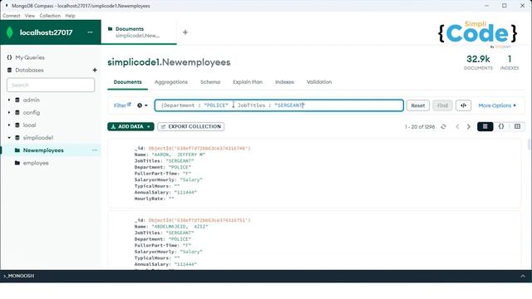The height and width of the screenshot is (299, 532).
Task: Switch to the Explain Plan tab
Action: [248, 82]
